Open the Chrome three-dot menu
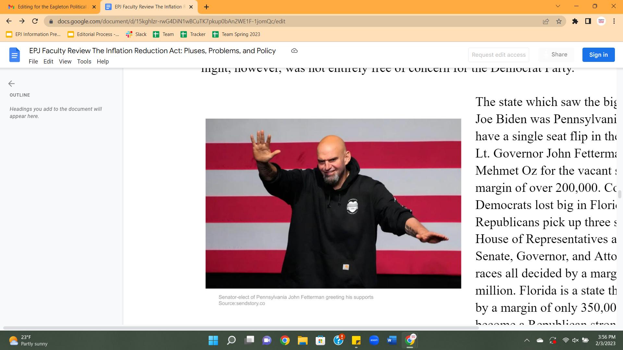623x350 pixels. [614, 21]
